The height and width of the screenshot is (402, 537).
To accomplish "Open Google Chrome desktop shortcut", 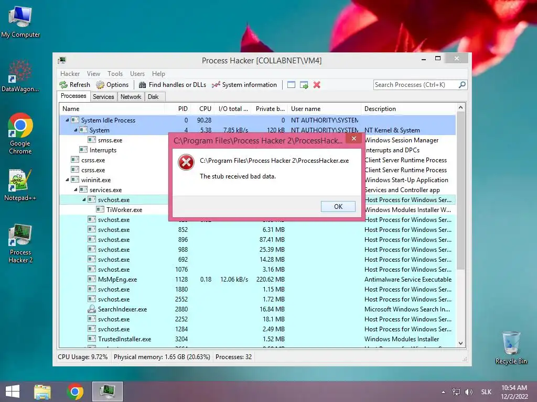I will [x=20, y=133].
